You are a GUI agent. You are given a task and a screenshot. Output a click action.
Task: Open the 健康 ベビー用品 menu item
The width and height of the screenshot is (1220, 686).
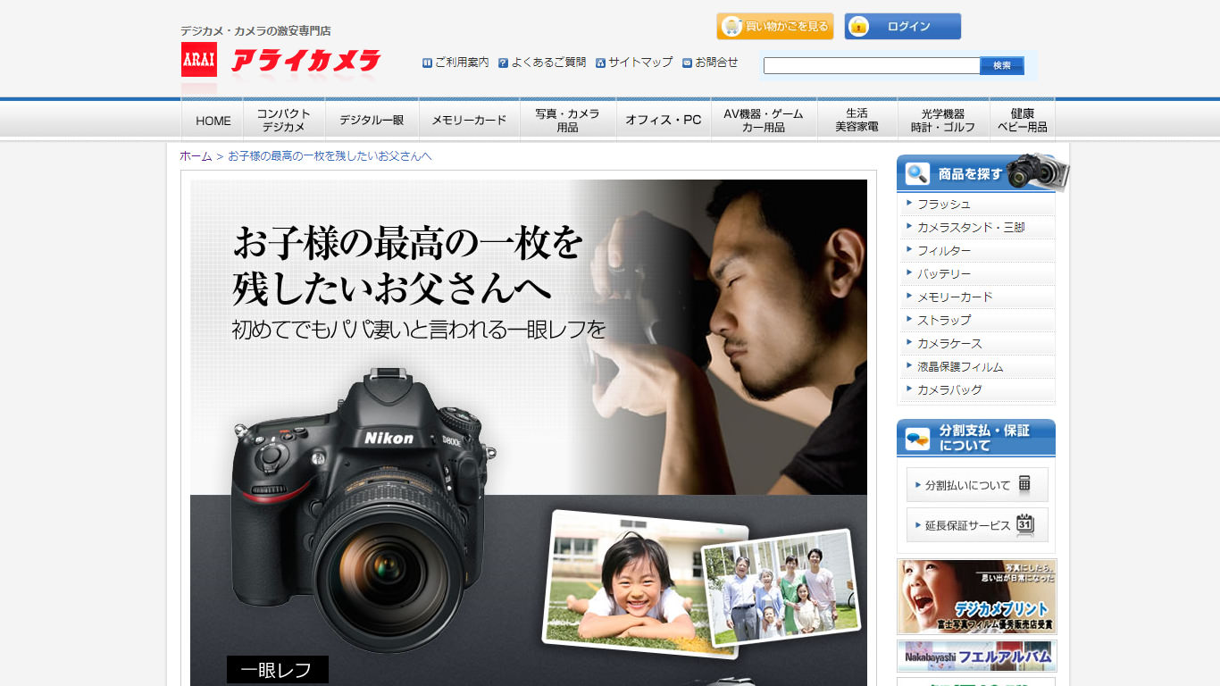coord(1023,120)
